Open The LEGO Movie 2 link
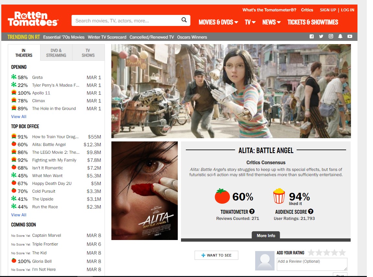373x277 pixels. (56, 152)
